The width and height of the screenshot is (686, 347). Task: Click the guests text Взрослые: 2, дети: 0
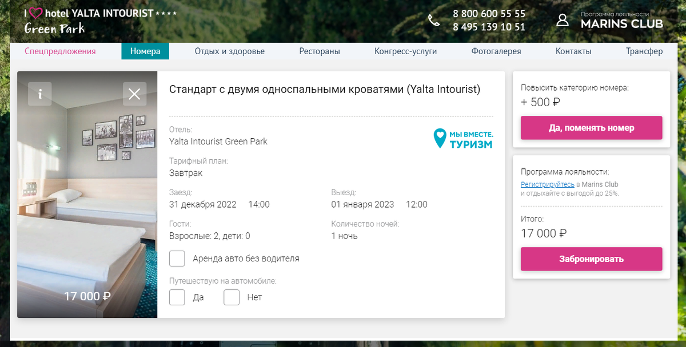coord(210,236)
